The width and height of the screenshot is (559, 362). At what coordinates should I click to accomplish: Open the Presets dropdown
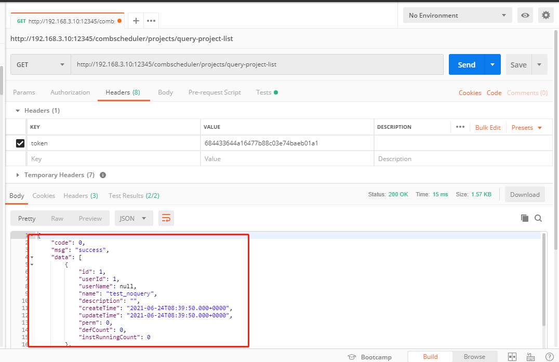527,128
